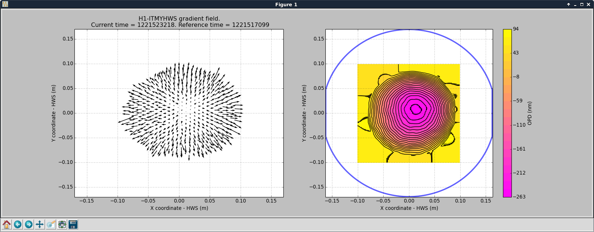Maximize the Figure 1 window
The image size is (594, 232).
pyautogui.click(x=582, y=4)
